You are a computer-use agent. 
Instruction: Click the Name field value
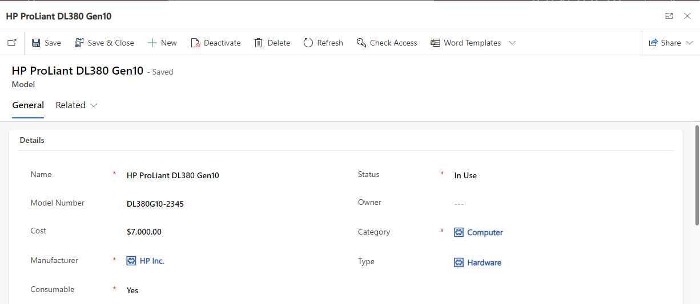[x=173, y=175]
